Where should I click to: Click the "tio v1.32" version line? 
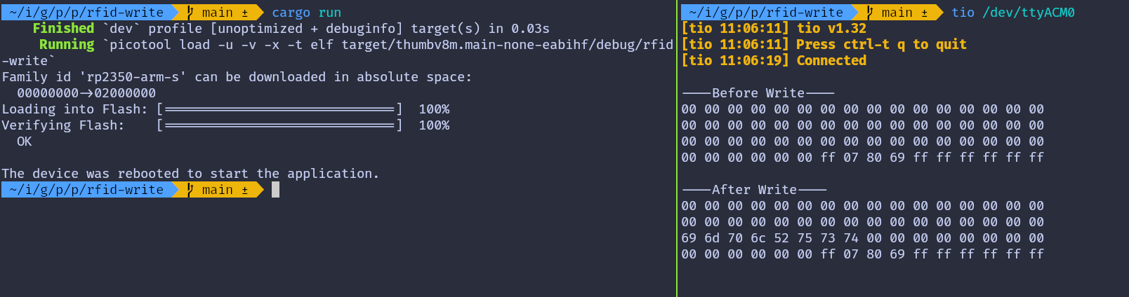pos(831,29)
